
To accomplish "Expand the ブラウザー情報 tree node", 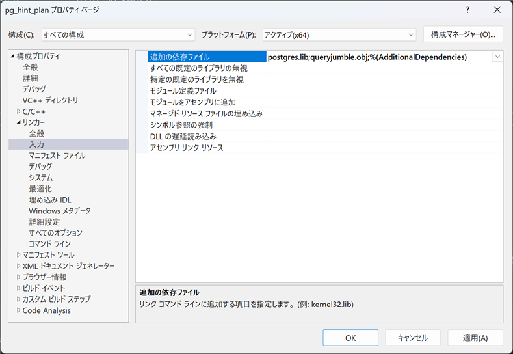I will (19, 277).
